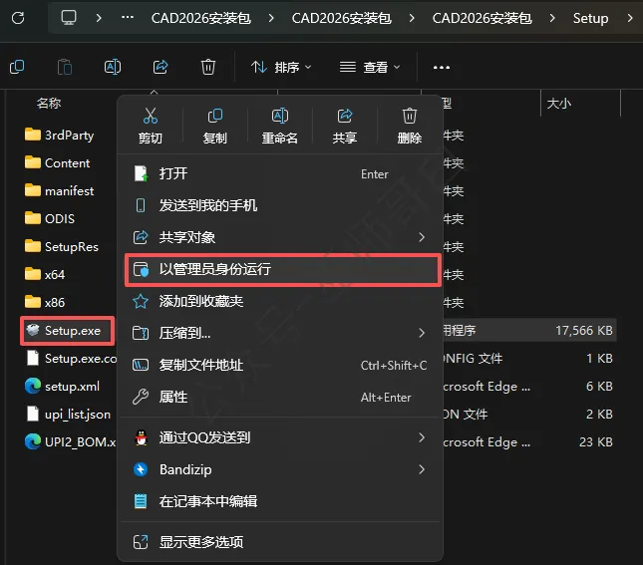Click 显示更多选项 at the menu bottom
The height and width of the screenshot is (565, 643).
280,542
